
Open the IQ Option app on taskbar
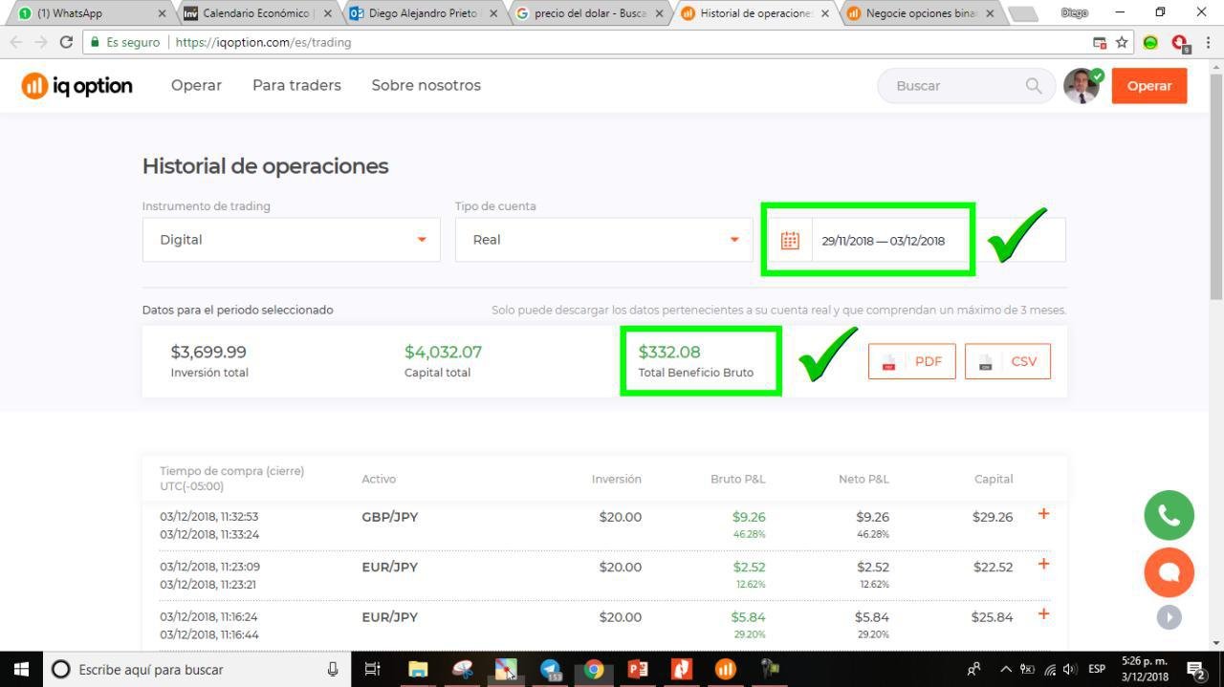point(726,669)
